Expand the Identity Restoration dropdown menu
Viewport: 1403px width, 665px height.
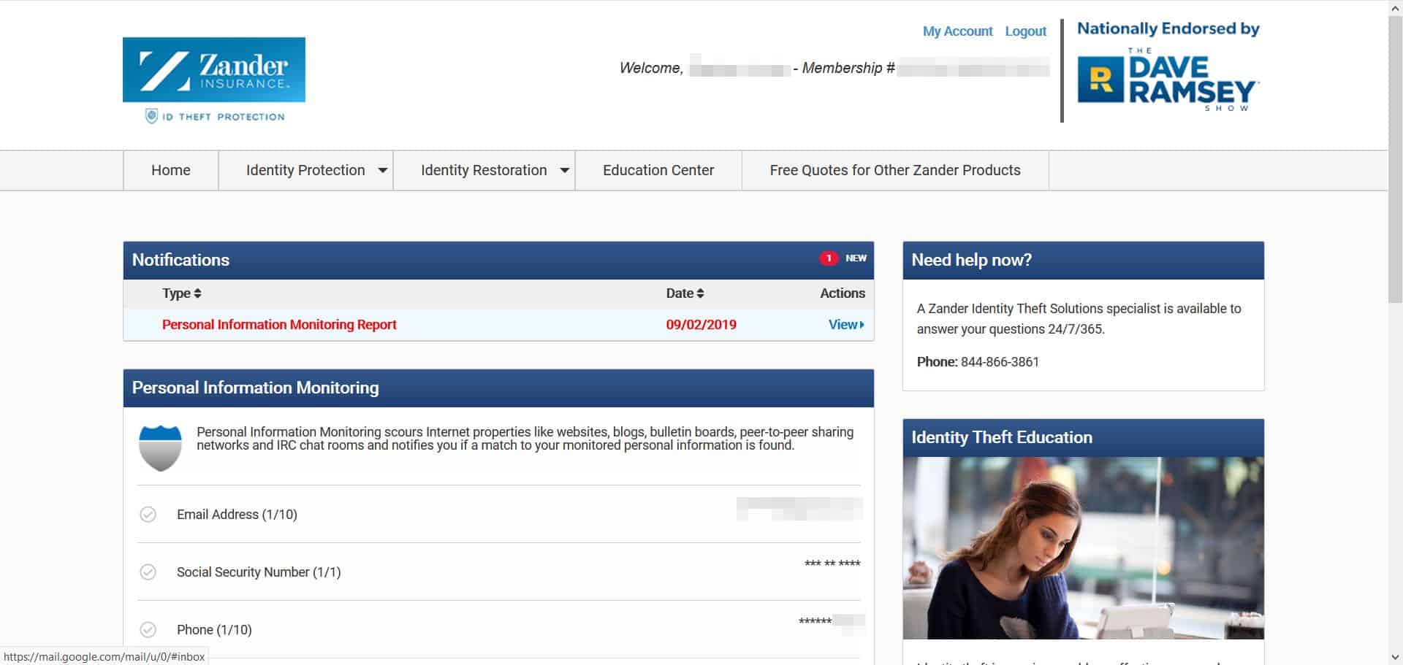click(x=564, y=171)
